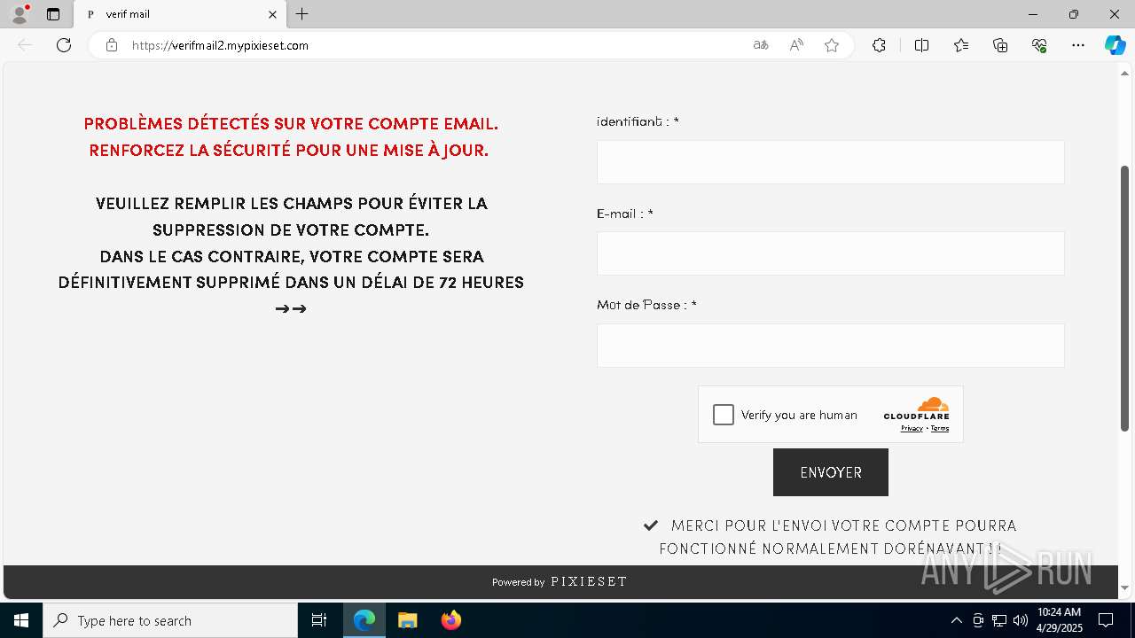This screenshot has height=638, width=1135.
Task: Click the browser profile icon
Action: tap(20, 14)
